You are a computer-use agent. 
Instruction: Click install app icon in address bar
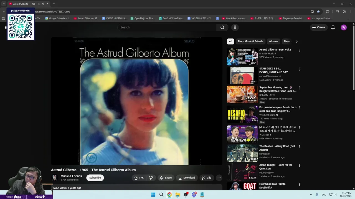click(x=312, y=12)
